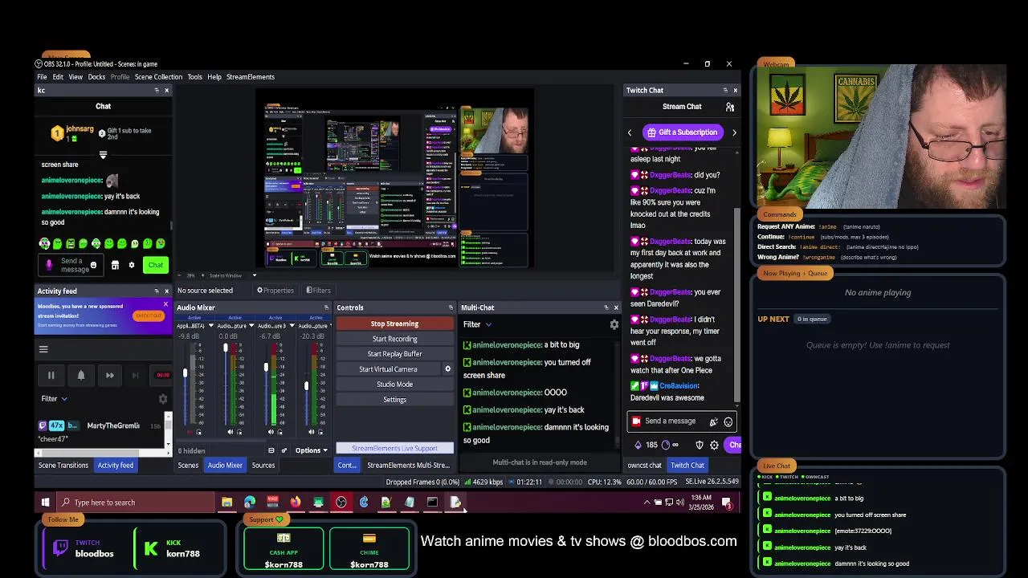Open Firefox from the taskbar

(x=296, y=503)
